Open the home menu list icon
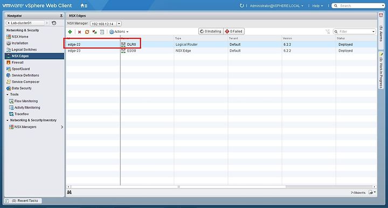Viewport: 388px width, 208px height. coord(86,6)
